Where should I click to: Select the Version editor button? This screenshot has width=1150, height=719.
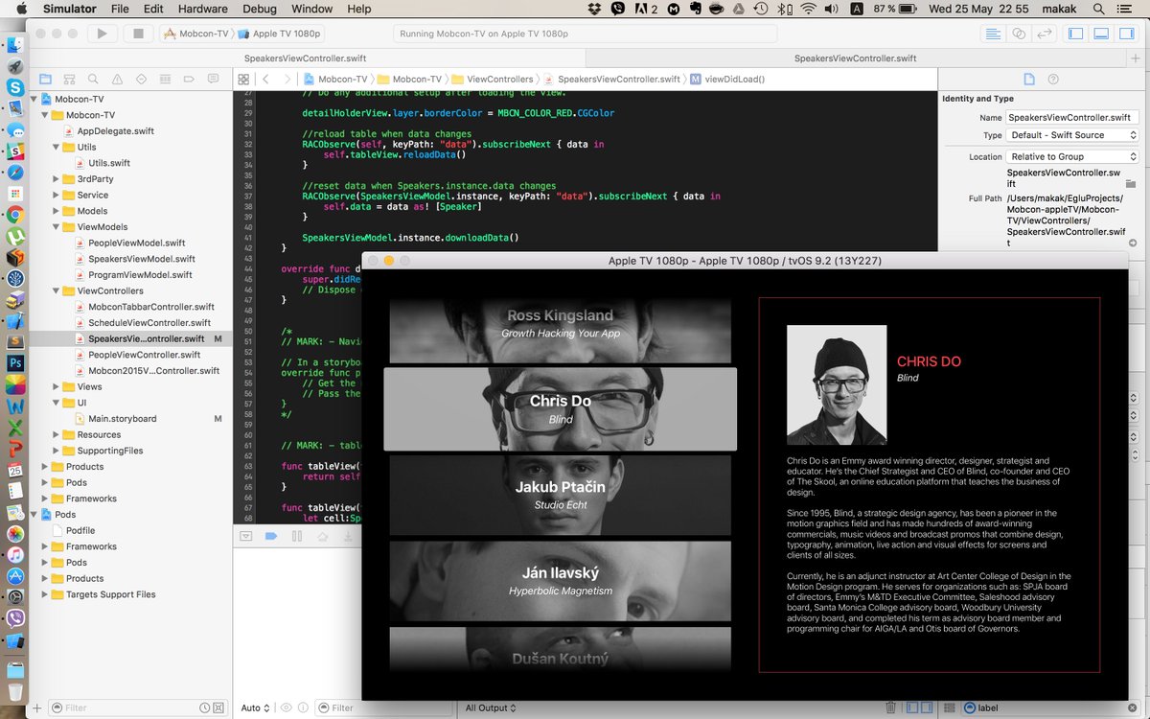click(x=1043, y=34)
